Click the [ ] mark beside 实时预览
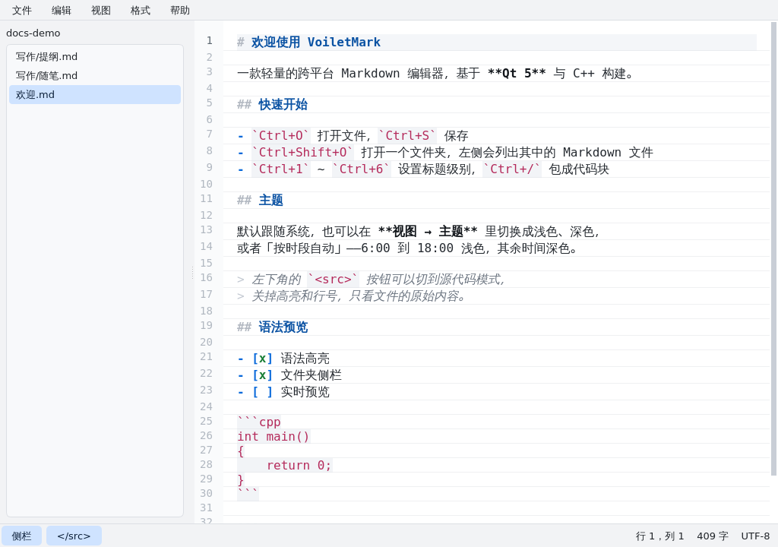 (x=262, y=392)
